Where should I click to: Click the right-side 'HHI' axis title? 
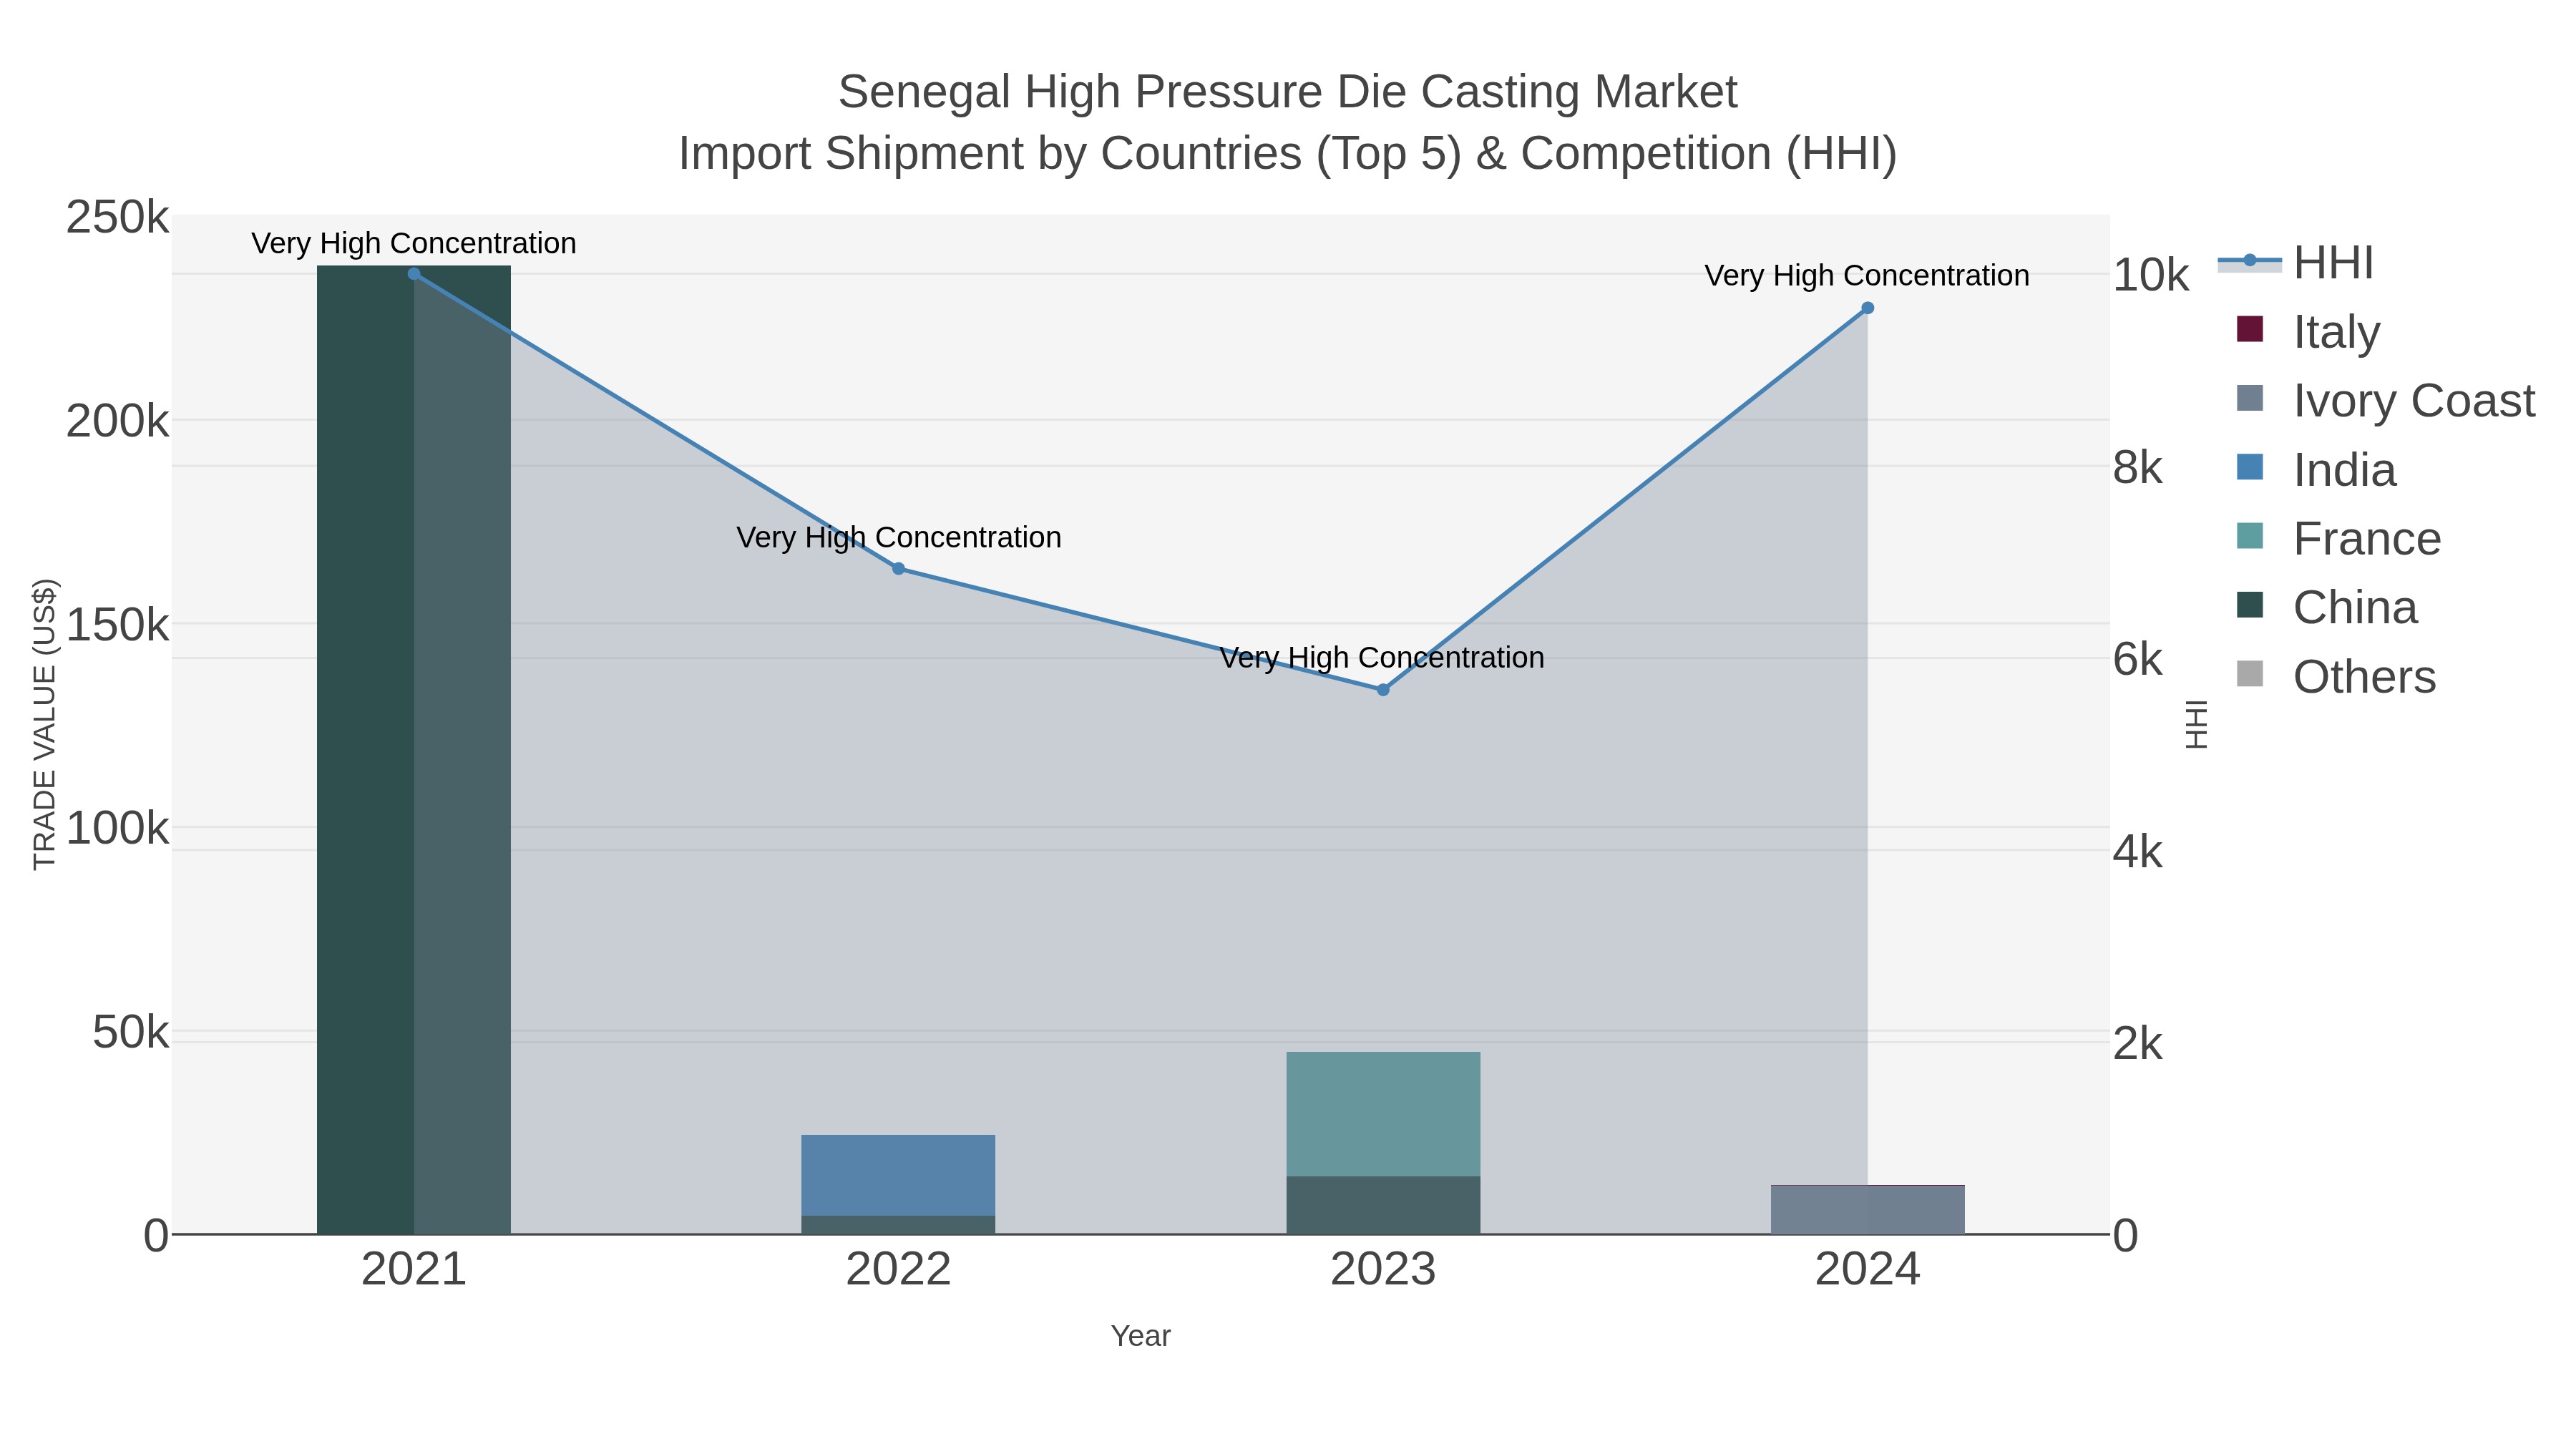coord(2196,724)
